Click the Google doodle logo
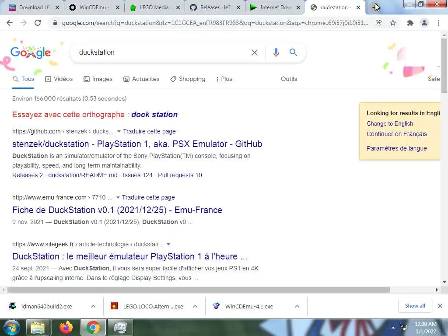448x336 pixels. (x=31, y=52)
